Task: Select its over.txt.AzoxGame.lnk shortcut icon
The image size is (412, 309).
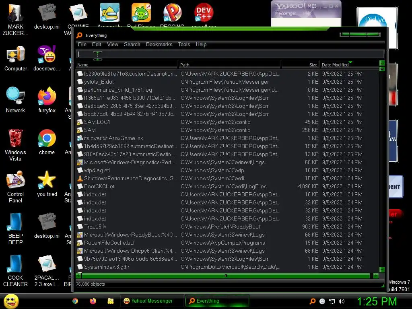Action: (x=80, y=138)
